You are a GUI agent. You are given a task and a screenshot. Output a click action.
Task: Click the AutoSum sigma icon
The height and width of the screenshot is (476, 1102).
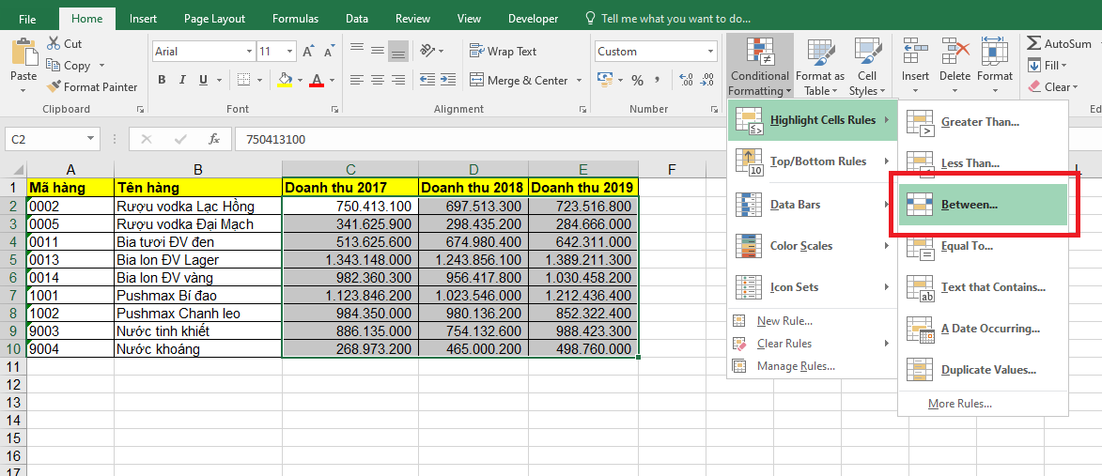1033,44
